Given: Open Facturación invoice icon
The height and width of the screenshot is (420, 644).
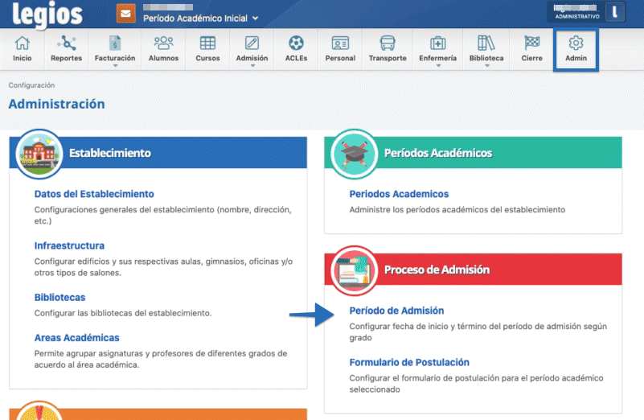Looking at the screenshot, I should click(x=115, y=43).
